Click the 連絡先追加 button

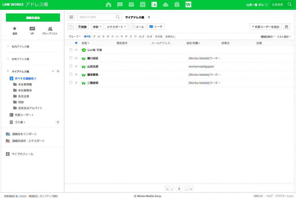[33, 18]
